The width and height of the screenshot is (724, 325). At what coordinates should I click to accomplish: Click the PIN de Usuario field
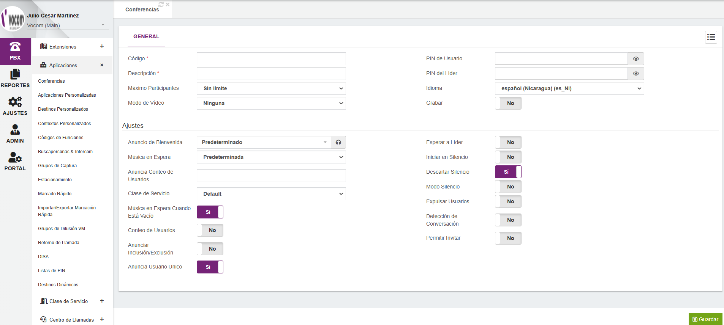point(561,59)
